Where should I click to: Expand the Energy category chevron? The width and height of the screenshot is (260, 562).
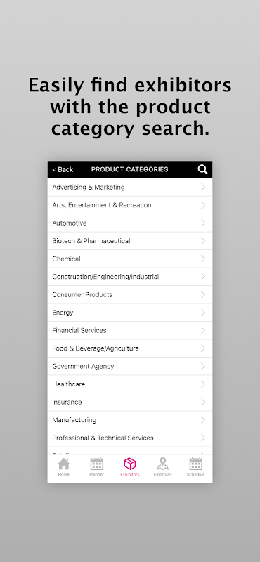pos(203,313)
